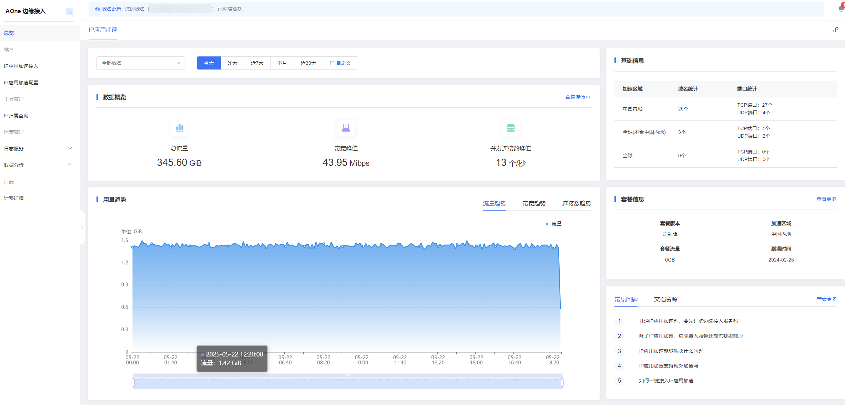Toggle the 流量 legend in chart
Screen dimensions: 845x405
point(554,224)
